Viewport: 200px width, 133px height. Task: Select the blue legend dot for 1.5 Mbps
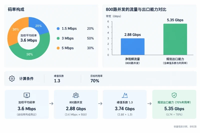pyautogui.click(x=58, y=28)
